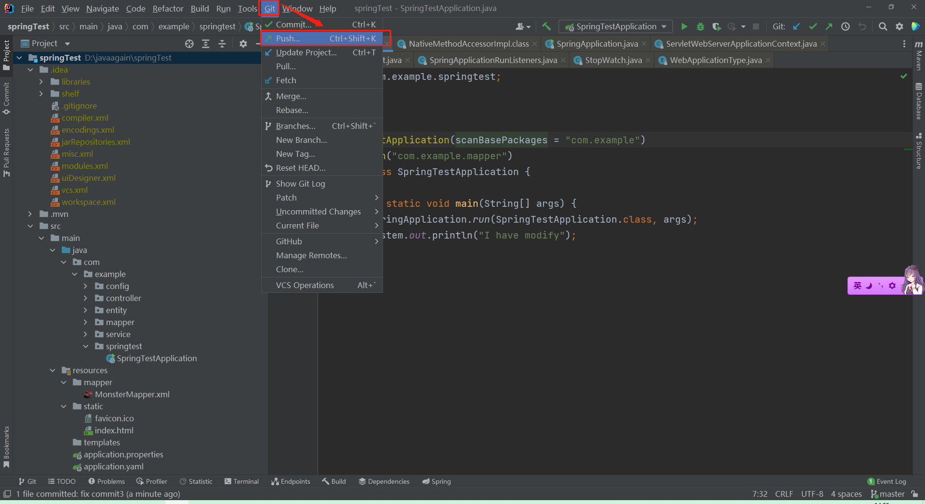Switch to SpringApplication.java editor tab

click(x=597, y=44)
